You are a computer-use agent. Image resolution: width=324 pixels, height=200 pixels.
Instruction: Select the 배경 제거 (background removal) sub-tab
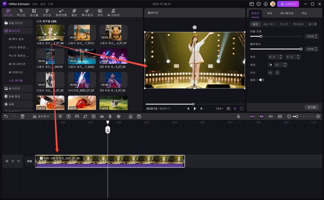pyautogui.click(x=269, y=24)
